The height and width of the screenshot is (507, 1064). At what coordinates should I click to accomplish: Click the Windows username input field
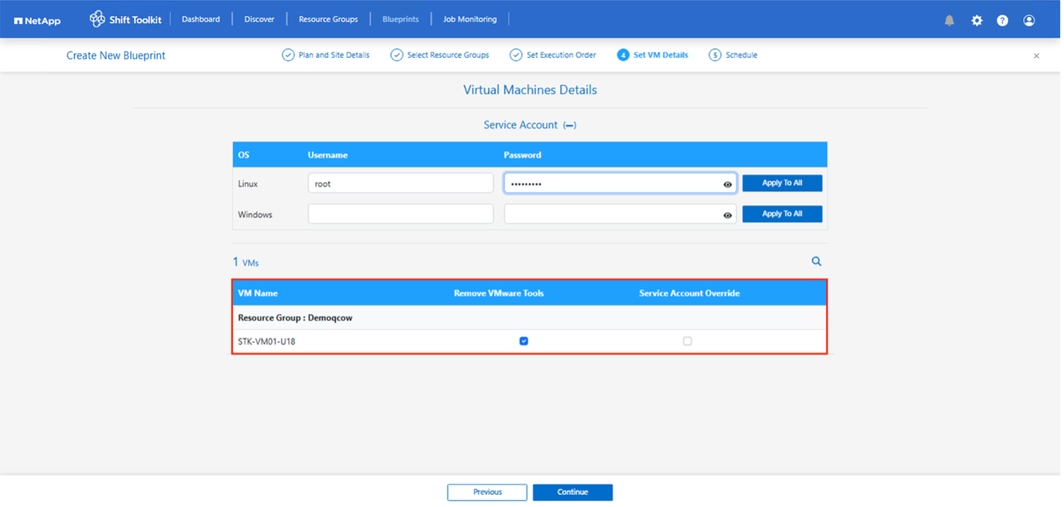401,214
